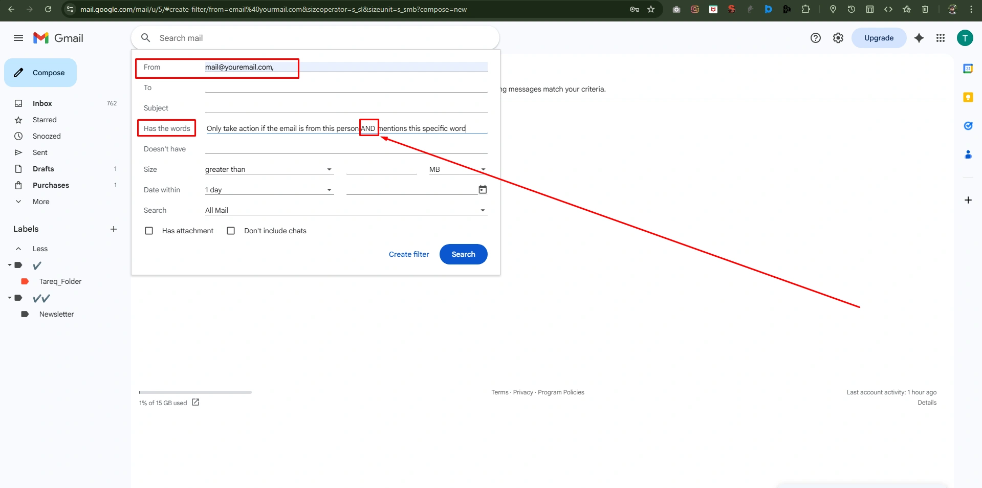The image size is (982, 488).
Task: Open storage management external link icon
Action: (195, 403)
